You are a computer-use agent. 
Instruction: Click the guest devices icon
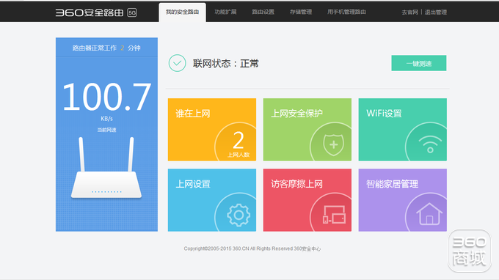[334, 215]
